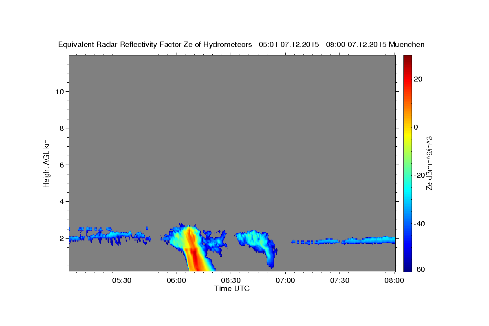Click the colorbar value label -60

tap(419, 270)
